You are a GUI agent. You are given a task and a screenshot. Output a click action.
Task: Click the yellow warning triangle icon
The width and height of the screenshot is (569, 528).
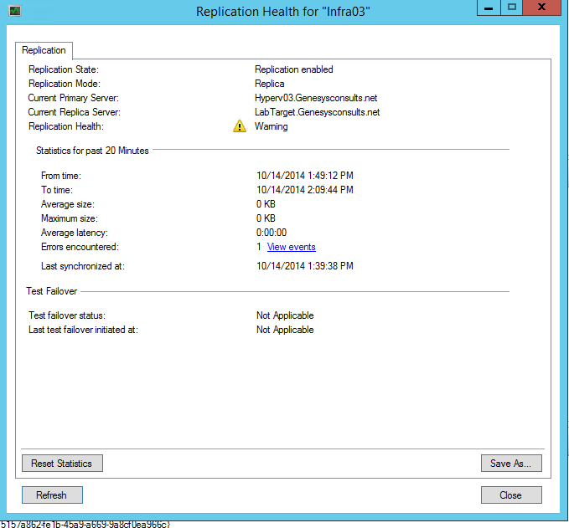click(239, 126)
